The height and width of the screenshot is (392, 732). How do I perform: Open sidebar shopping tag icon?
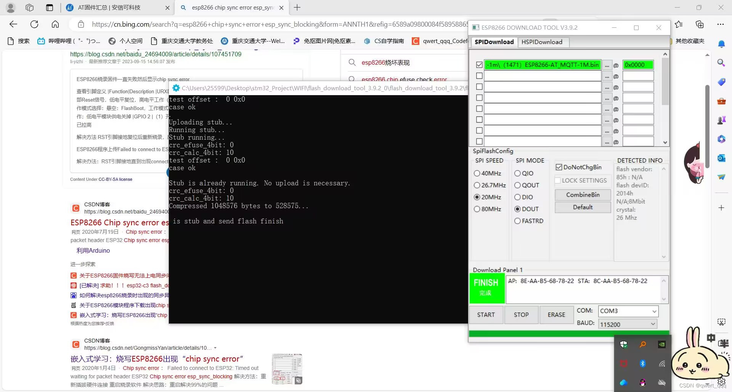point(721,82)
